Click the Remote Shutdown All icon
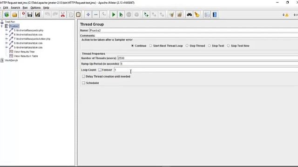The image size is (298, 167). (x=162, y=14)
